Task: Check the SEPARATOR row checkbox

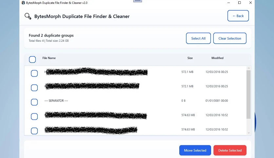Action: pyautogui.click(x=34, y=102)
